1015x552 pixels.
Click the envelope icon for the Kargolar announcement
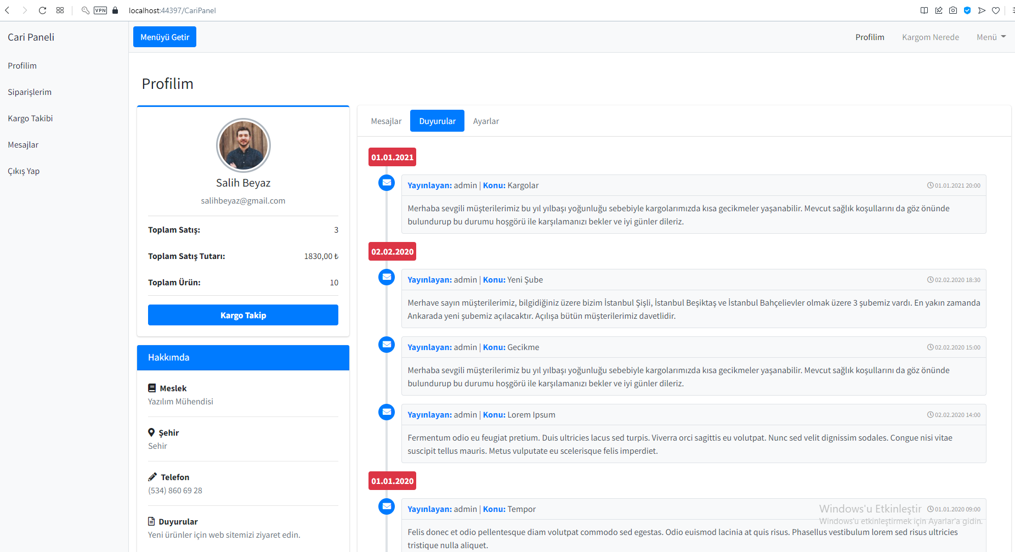(x=387, y=183)
